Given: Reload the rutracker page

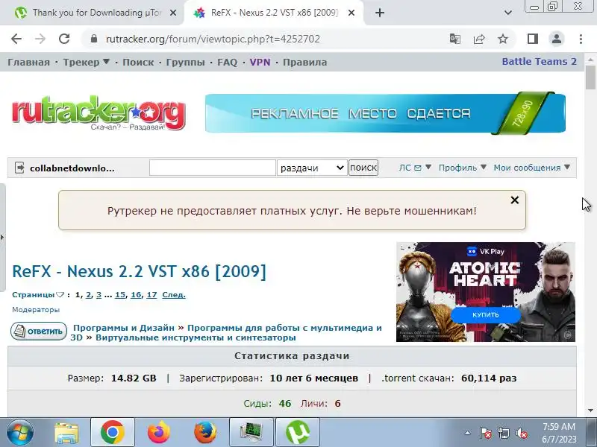Looking at the screenshot, I should [64, 39].
